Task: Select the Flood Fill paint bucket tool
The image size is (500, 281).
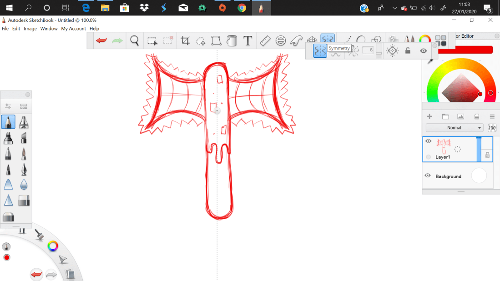Action: point(232,40)
